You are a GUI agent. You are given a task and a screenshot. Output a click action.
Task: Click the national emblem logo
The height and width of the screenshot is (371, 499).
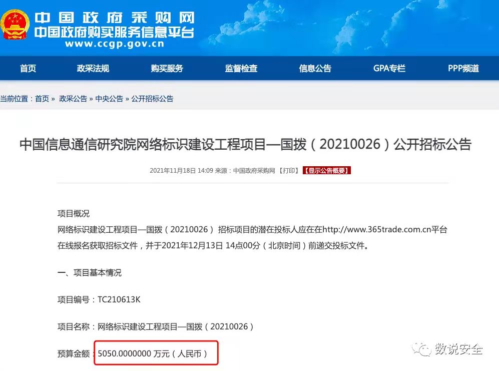(x=15, y=25)
